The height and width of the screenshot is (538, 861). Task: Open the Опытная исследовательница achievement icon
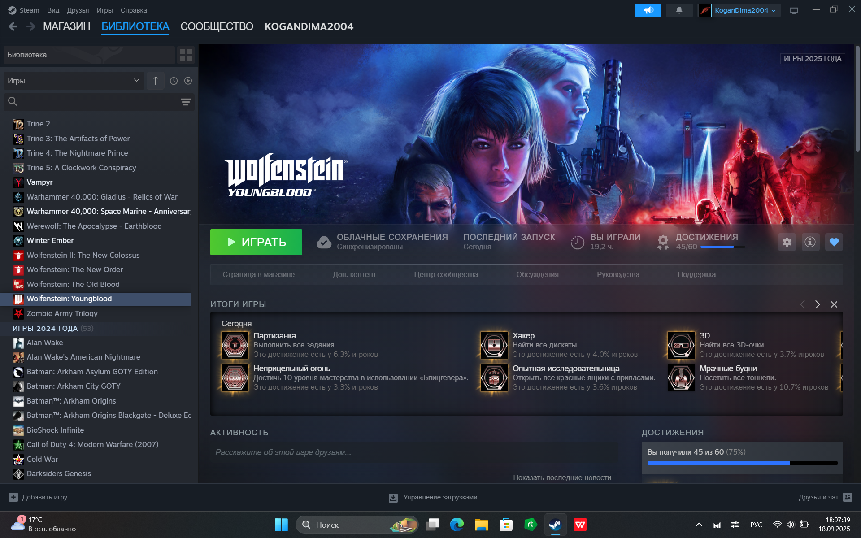494,377
